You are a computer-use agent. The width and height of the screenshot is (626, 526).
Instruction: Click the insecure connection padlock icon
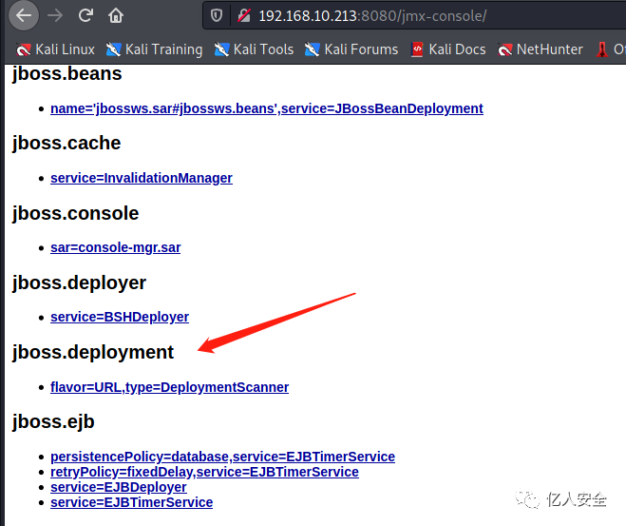243,16
